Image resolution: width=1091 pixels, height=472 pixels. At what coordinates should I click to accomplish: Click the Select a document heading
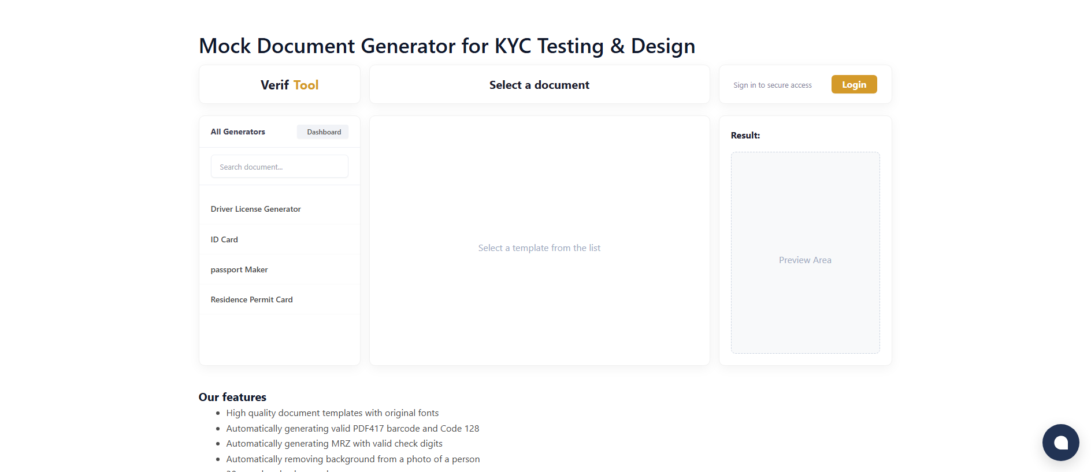tap(539, 85)
